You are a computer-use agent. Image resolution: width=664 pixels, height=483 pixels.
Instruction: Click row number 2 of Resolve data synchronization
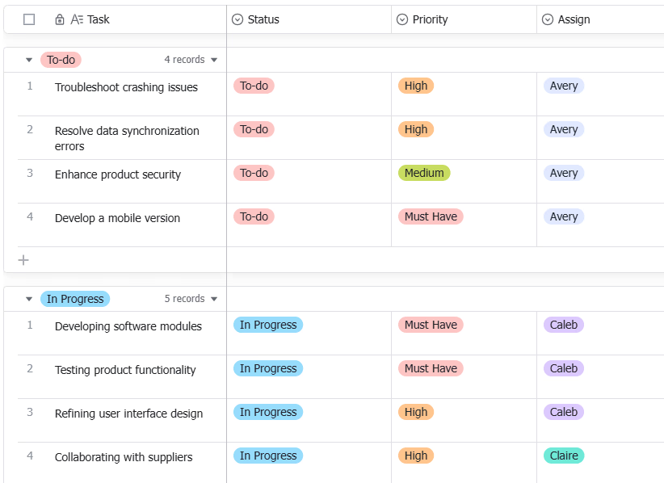coord(30,129)
